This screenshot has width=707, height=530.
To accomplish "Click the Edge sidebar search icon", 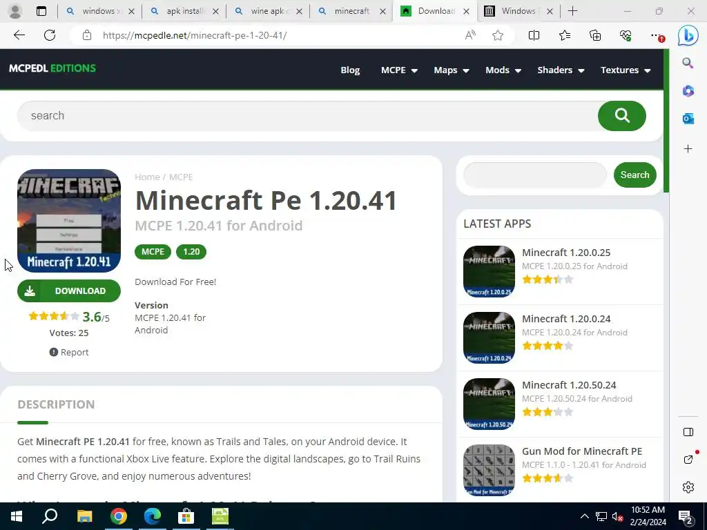I will coord(688,63).
